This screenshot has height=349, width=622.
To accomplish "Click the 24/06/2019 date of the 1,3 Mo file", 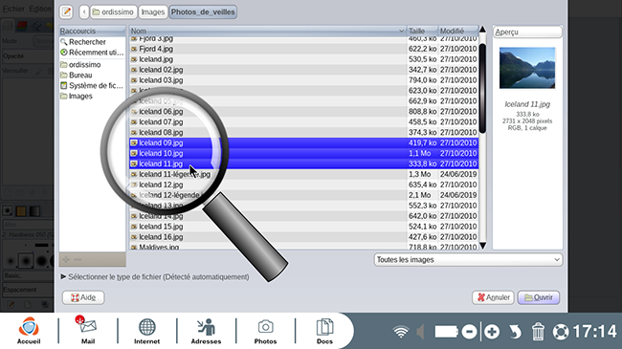I will click(x=458, y=174).
